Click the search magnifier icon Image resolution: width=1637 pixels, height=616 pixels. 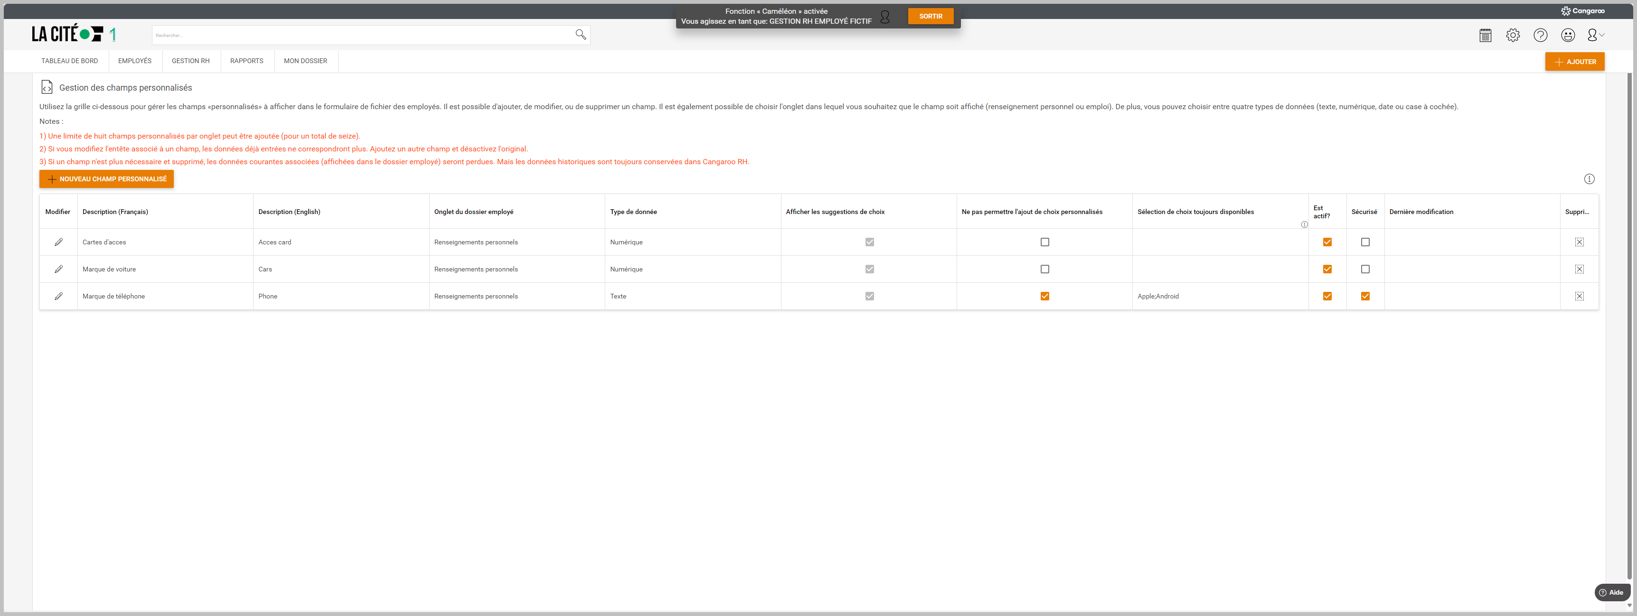[580, 35]
